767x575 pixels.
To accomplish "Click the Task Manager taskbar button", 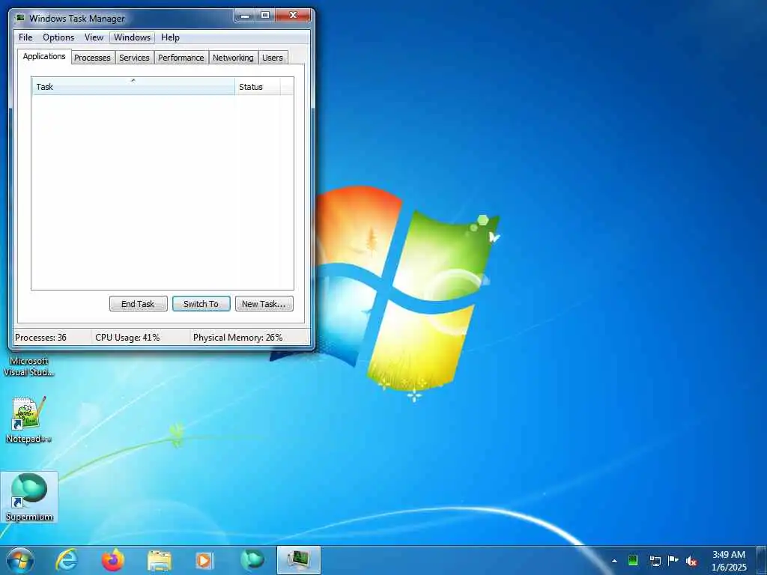I will (x=298, y=560).
